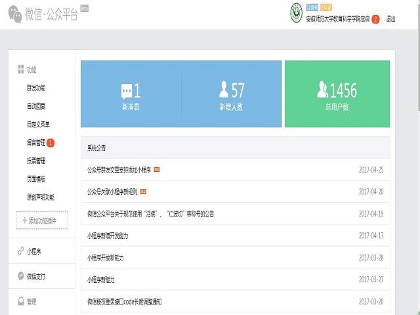Click 退出 to log out

[x=391, y=19]
